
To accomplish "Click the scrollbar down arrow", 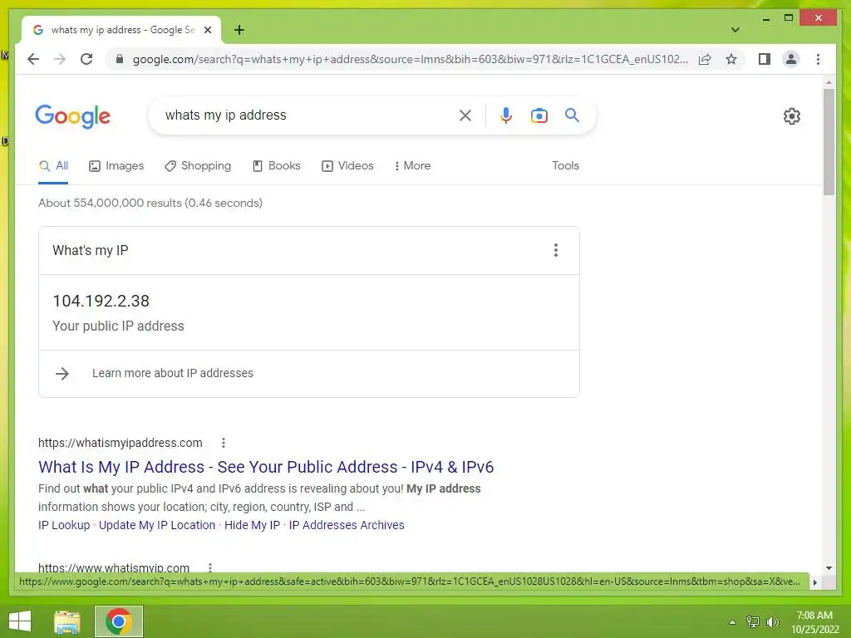I will [x=829, y=568].
